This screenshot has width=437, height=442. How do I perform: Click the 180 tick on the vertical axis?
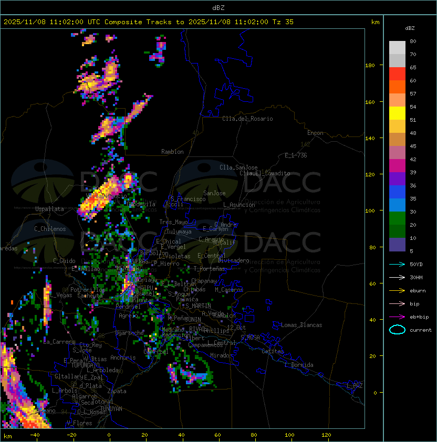coord(370,66)
